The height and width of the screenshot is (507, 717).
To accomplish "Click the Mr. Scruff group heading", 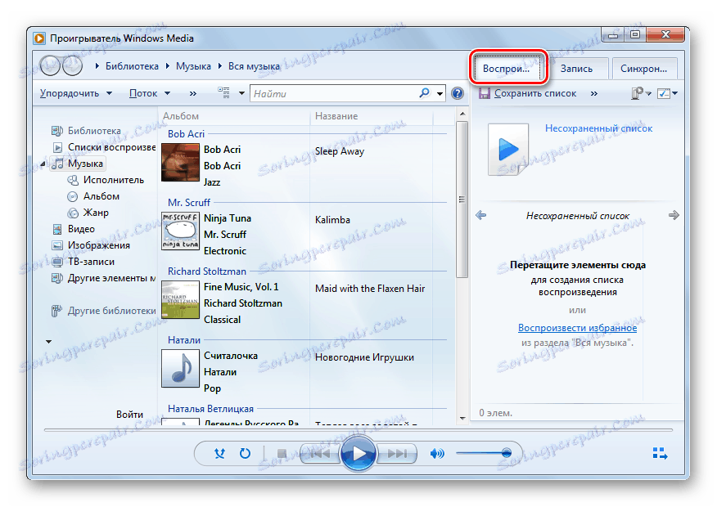I will click(x=189, y=202).
